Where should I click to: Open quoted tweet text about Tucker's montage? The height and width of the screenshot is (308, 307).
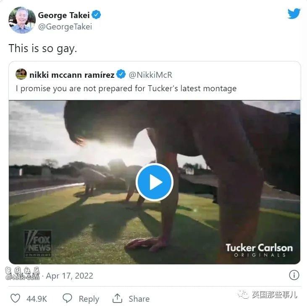(x=126, y=88)
